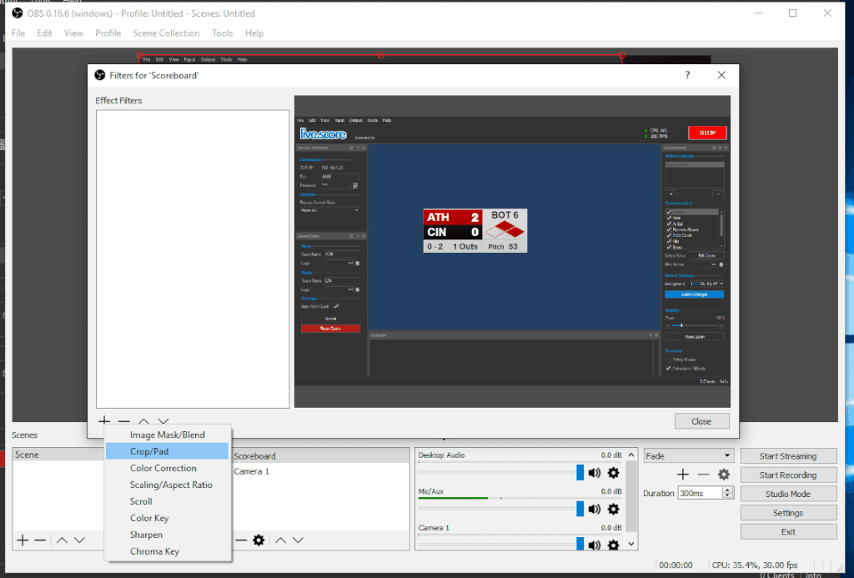Screen dimensions: 854x578
Task: Select Scene in the Scenes list
Action: click(x=58, y=455)
